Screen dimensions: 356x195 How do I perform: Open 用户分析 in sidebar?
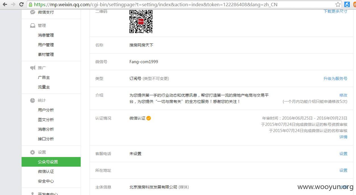pos(46,110)
